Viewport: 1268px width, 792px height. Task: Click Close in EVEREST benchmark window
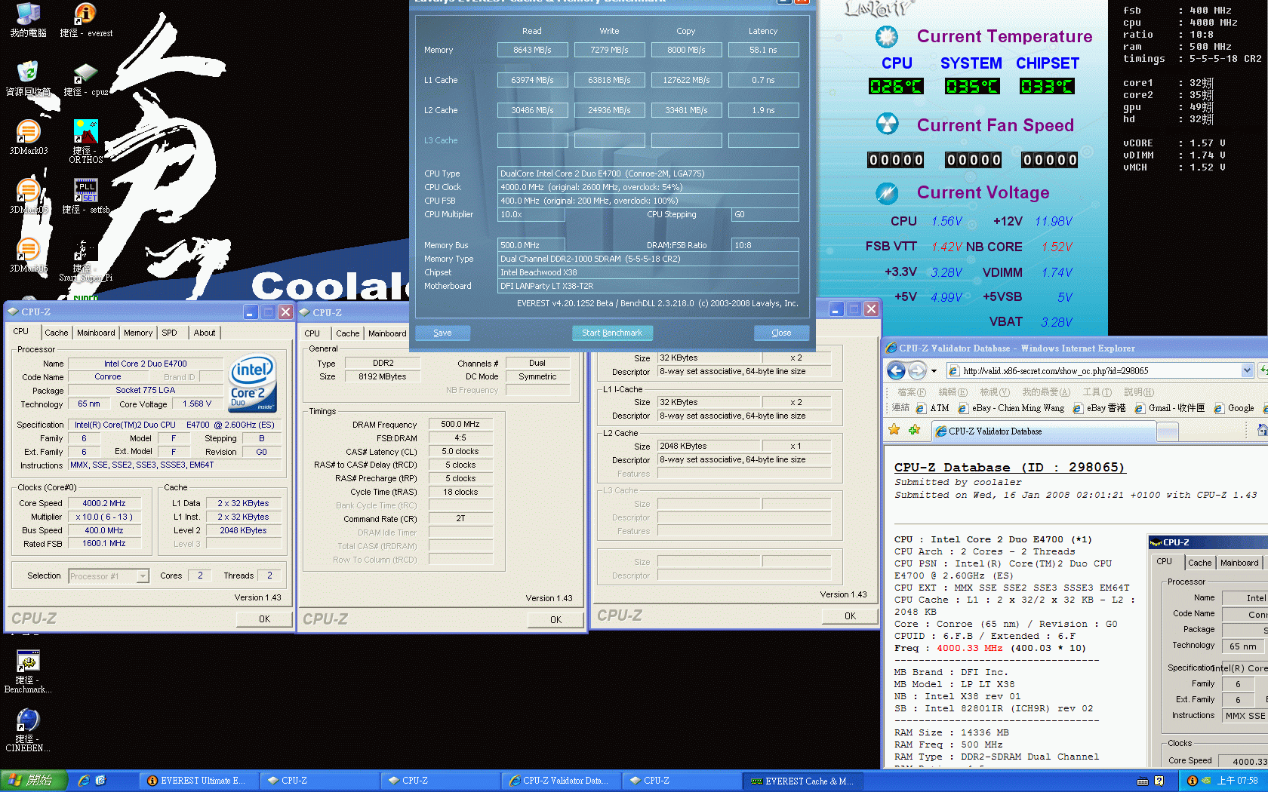[x=781, y=333]
